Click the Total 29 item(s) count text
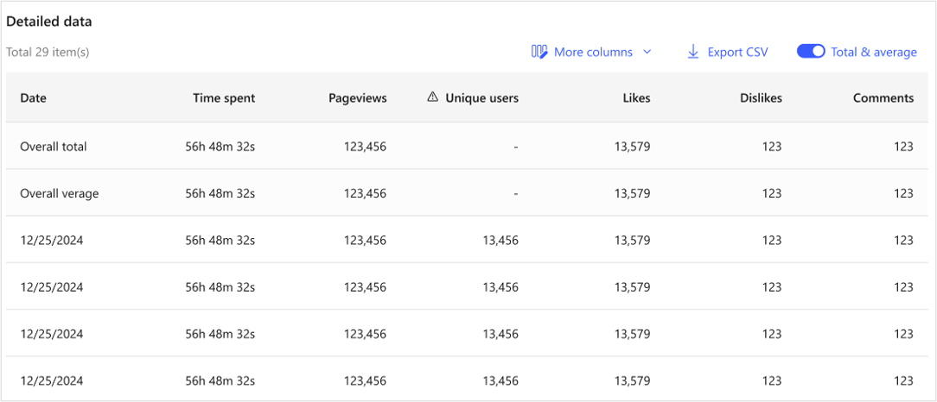The height and width of the screenshot is (402, 937). tap(48, 52)
